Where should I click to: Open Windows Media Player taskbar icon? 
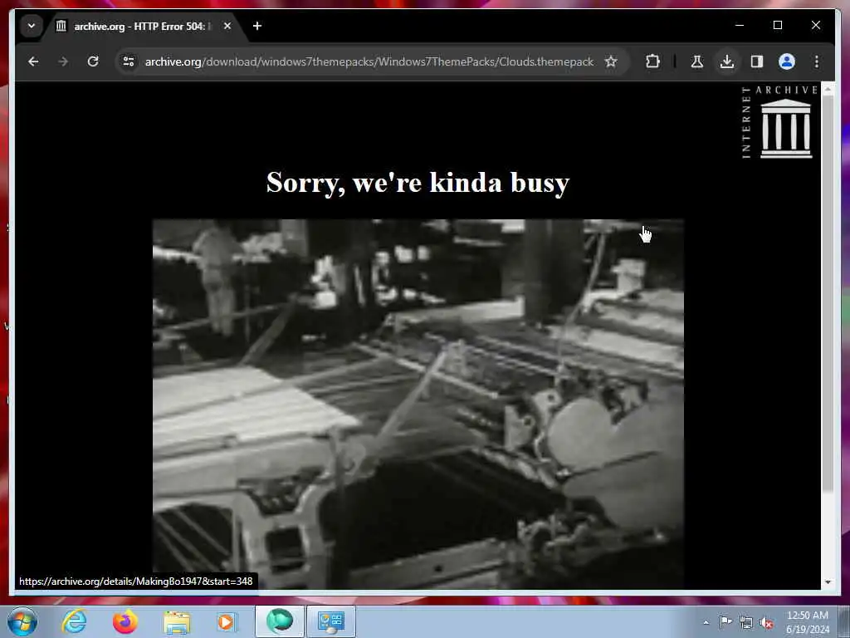(x=226, y=621)
